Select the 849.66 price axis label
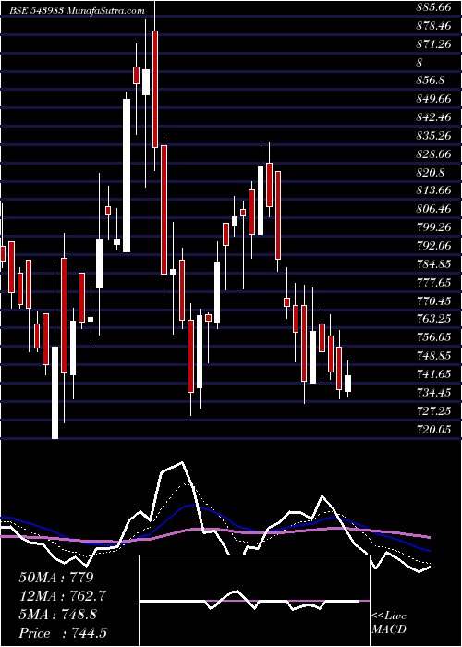Screen dimensions: 462x647 coord(434,98)
